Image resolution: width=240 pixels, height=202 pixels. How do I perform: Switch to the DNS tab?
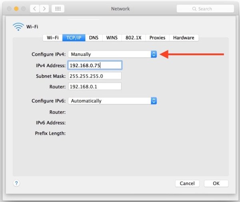coord(94,38)
